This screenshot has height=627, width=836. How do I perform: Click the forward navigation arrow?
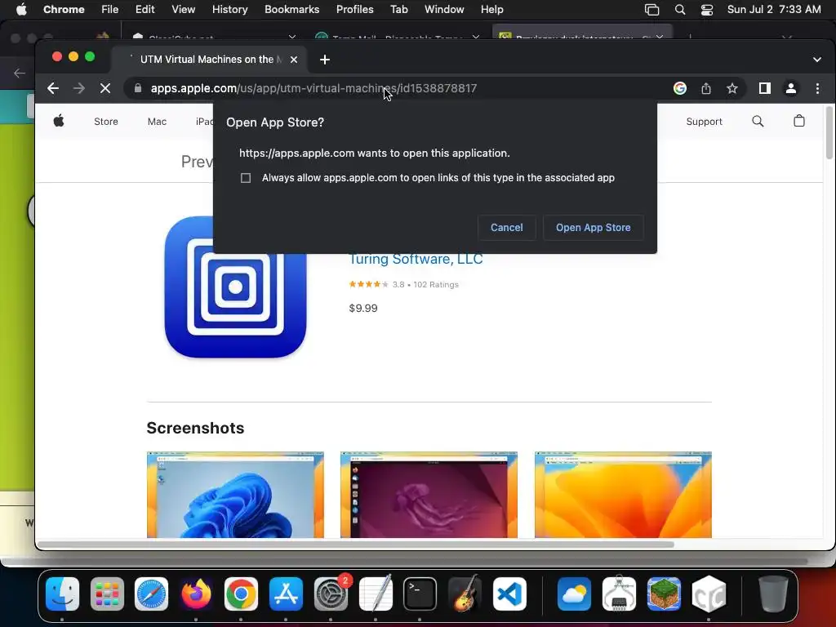pos(79,88)
